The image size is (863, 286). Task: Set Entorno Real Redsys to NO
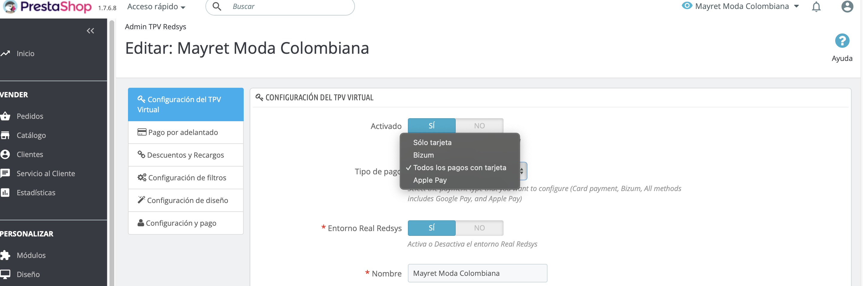coord(479,228)
